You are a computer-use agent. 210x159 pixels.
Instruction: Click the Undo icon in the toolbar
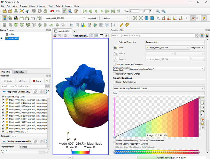pos(52,11)
